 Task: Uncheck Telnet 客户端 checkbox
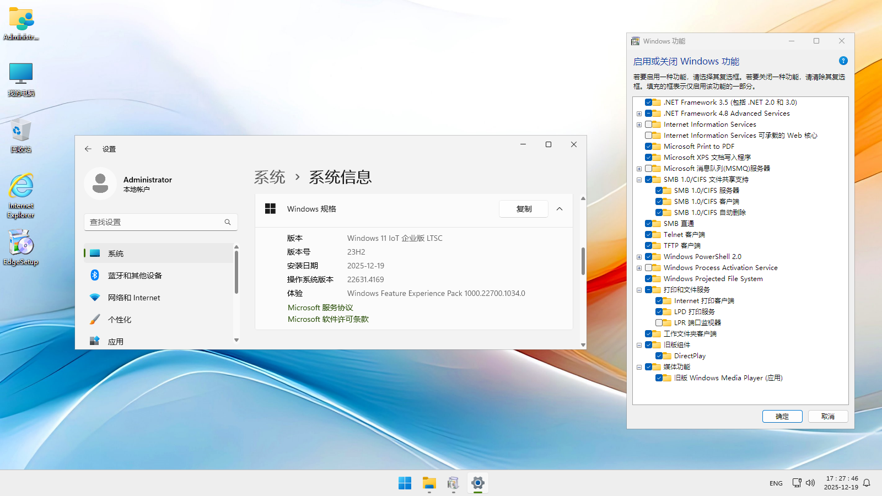[x=649, y=235]
